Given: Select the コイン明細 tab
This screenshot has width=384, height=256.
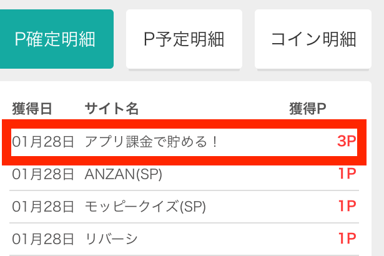Looking at the screenshot, I should pos(313,39).
